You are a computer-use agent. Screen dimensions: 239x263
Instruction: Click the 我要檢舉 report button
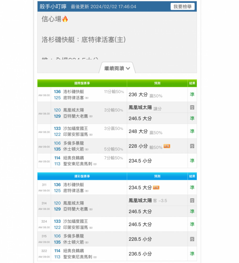(182, 7)
